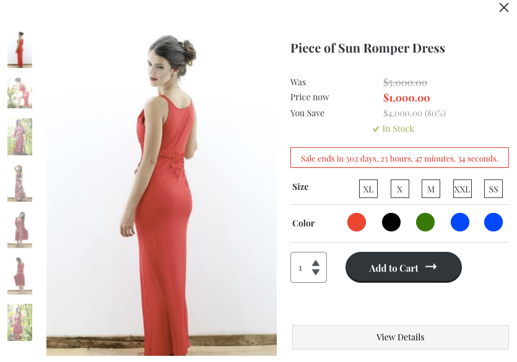Click the quantity input field
Image resolution: width=517 pixels, height=362 pixels.
tap(302, 267)
